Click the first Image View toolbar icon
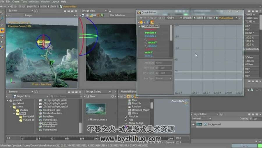This screenshot has height=148, width=262. pyautogui.click(x=83, y=15)
